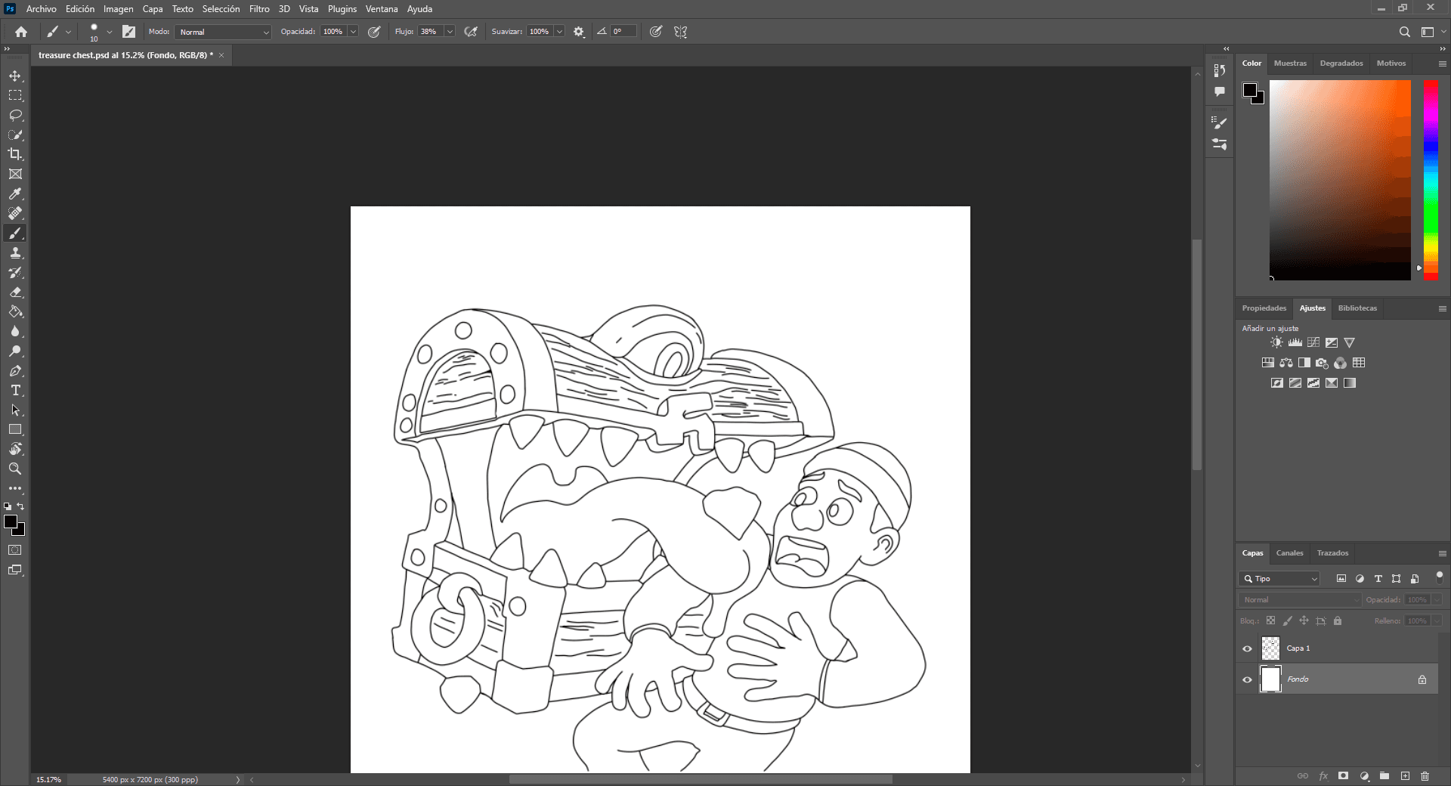Choose the Crop tool
The width and height of the screenshot is (1451, 786).
15,154
